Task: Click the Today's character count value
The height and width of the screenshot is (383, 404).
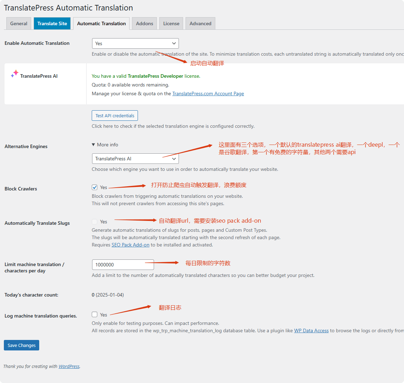Action: click(x=108, y=295)
